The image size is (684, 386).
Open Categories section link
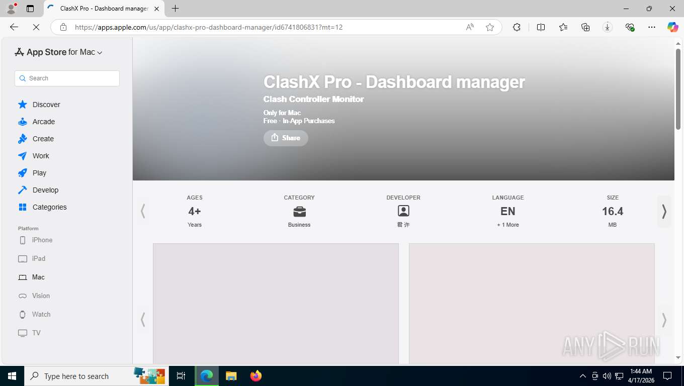click(49, 207)
